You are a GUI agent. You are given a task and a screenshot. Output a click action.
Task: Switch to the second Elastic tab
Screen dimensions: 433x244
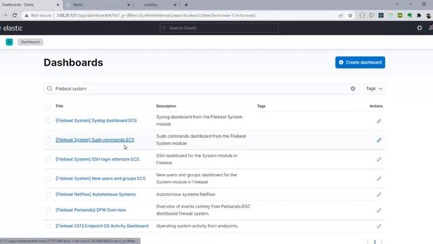click(98, 5)
